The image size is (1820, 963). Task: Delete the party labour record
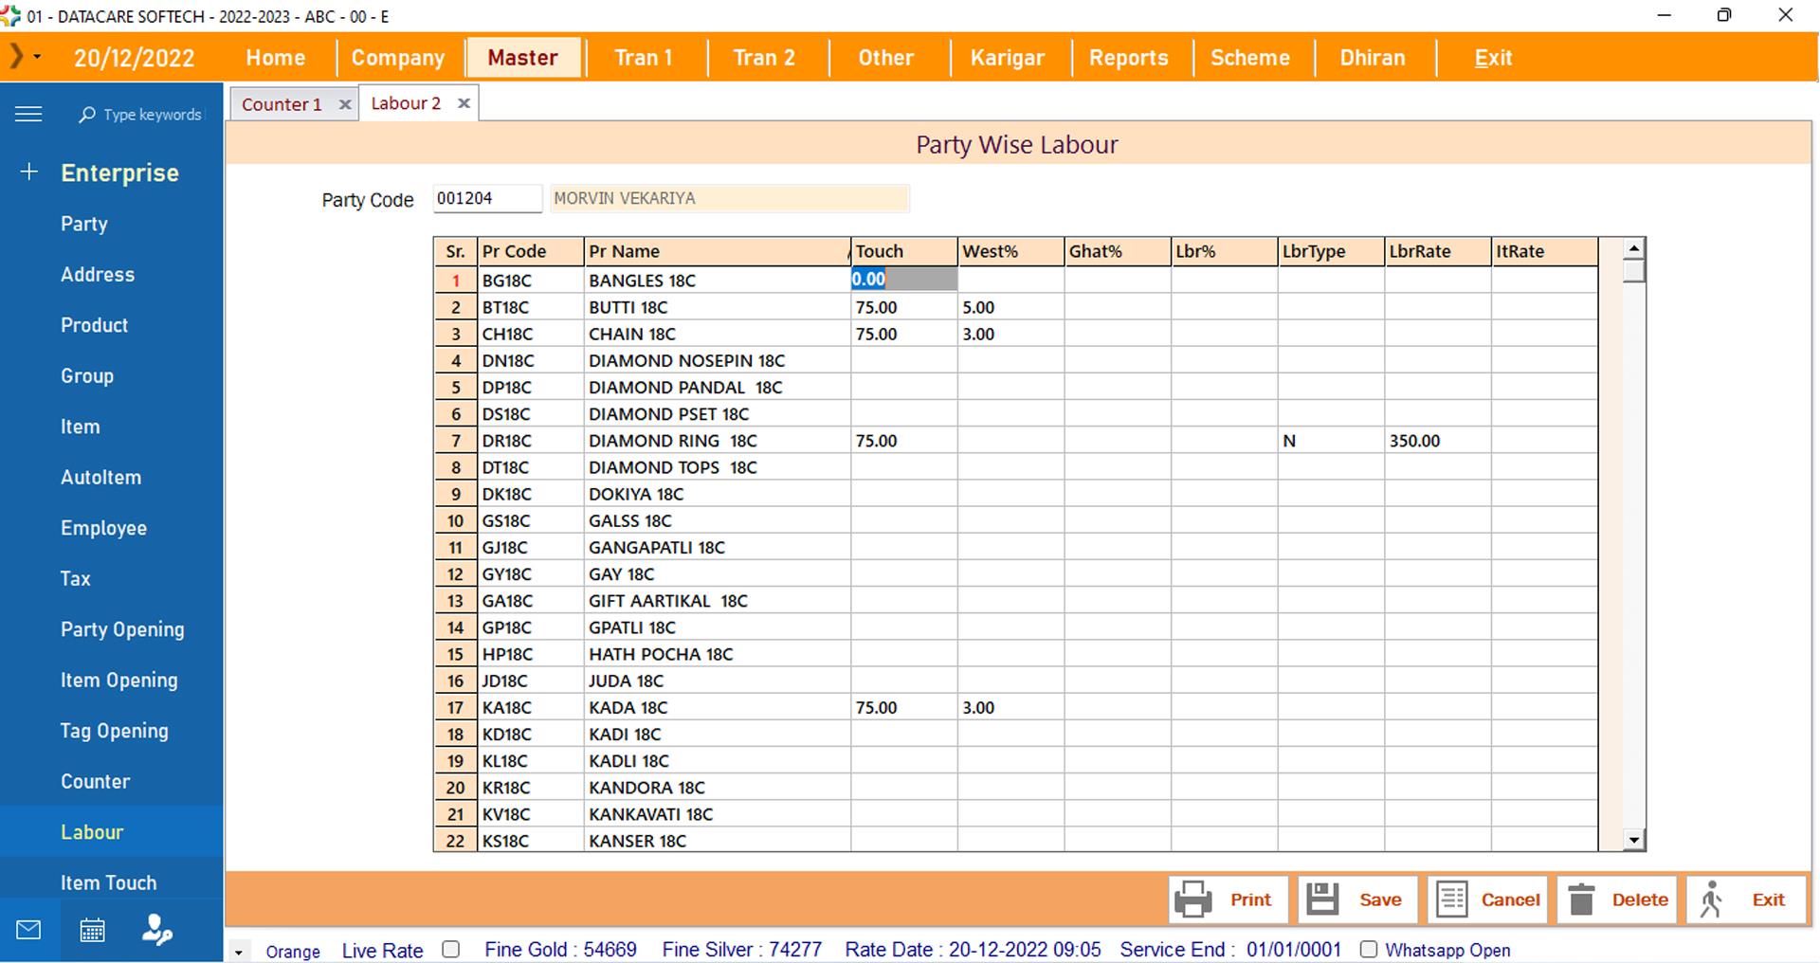(1617, 899)
